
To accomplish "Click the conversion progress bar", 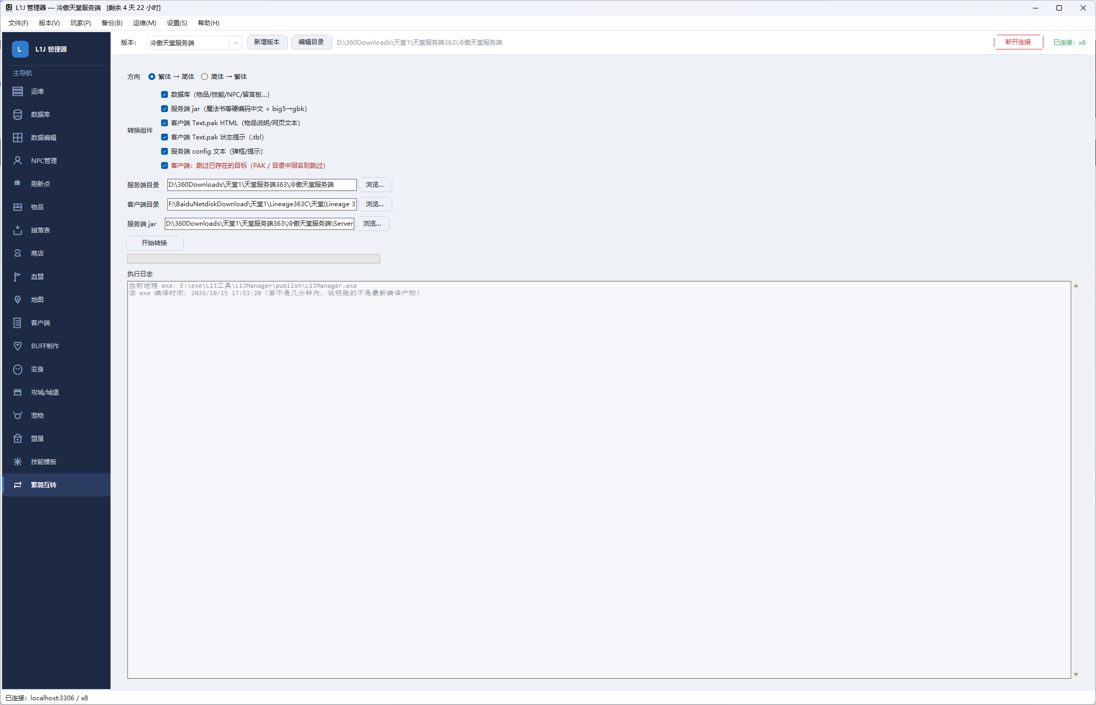I will tap(253, 259).
